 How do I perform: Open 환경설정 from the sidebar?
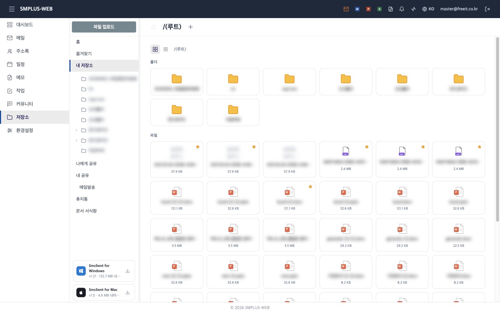click(35, 130)
